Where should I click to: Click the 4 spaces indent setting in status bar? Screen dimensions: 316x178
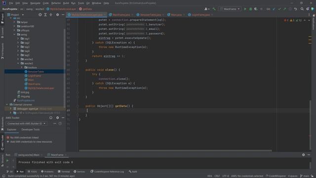pos(293,176)
